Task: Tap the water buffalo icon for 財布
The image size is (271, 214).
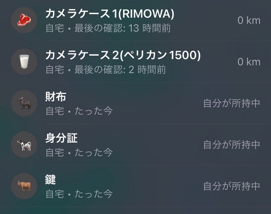Action: click(24, 103)
